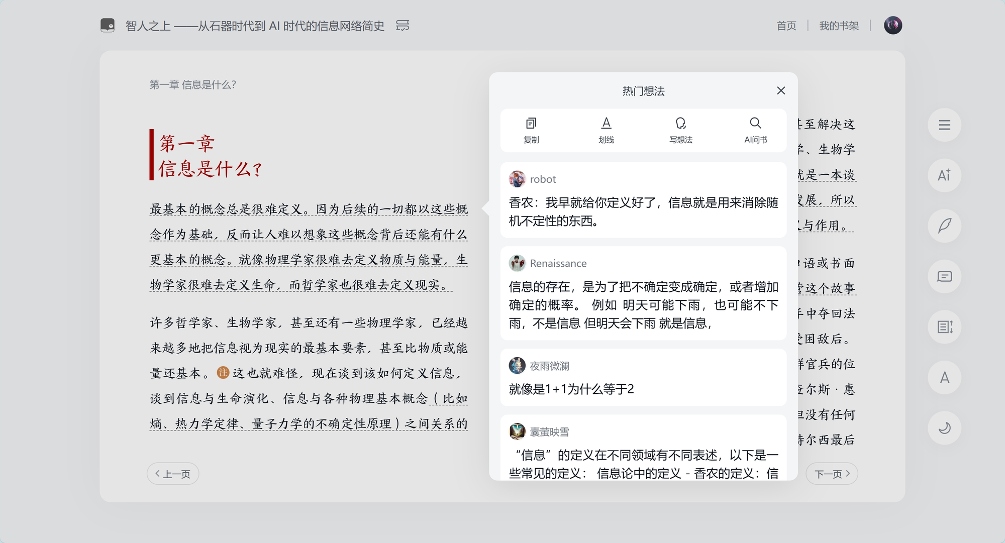Click the feather notes icon
The height and width of the screenshot is (543, 1005).
944,226
